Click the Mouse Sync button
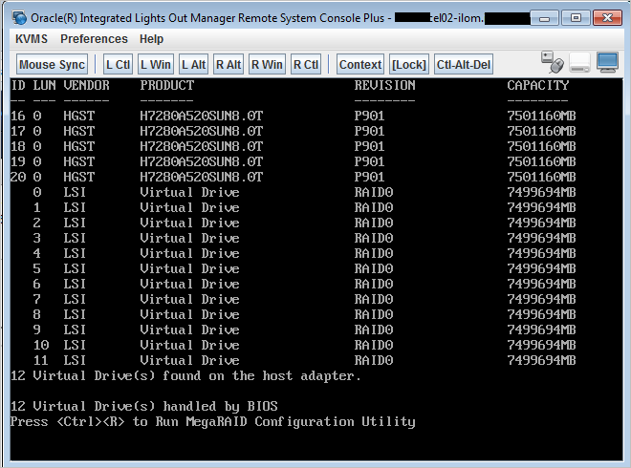The image size is (631, 468). [x=52, y=64]
